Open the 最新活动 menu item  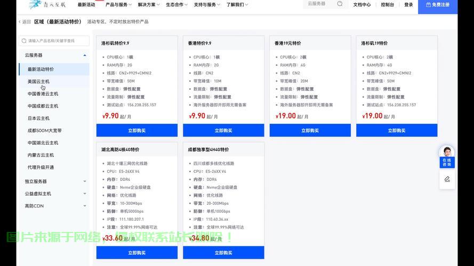click(x=86, y=5)
